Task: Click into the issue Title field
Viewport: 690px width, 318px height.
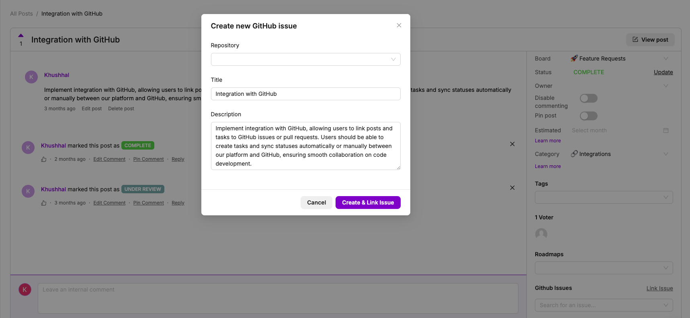Action: [305, 94]
